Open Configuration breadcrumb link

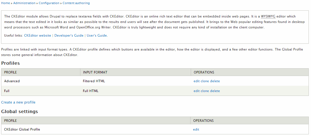pos(49,3)
